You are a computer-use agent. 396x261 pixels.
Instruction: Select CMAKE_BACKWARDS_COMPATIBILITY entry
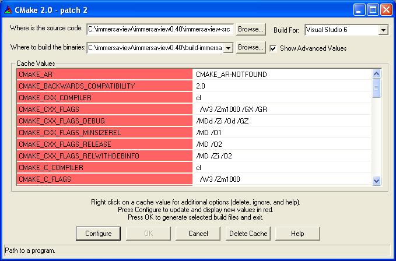[x=104, y=86]
